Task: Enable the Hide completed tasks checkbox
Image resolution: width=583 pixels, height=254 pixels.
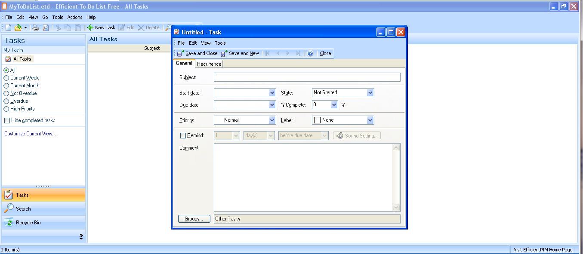Action: [x=7, y=120]
